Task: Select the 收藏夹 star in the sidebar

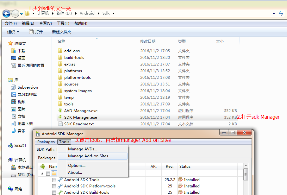Action: coord(10,43)
